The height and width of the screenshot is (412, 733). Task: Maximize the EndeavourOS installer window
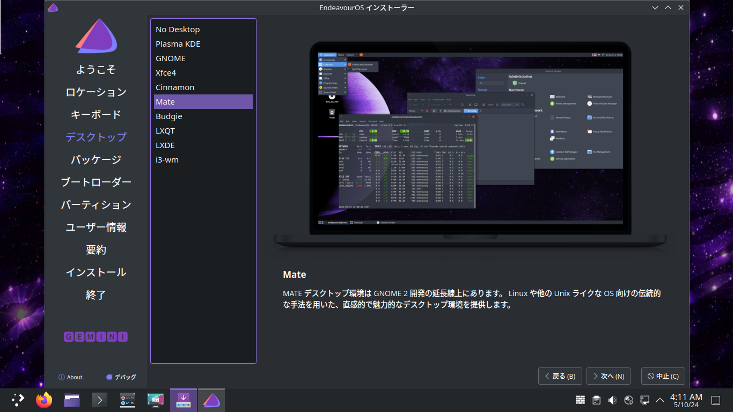[668, 8]
